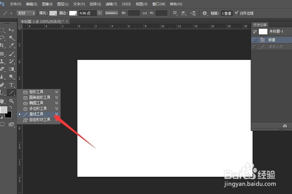The image size is (292, 194).
Task: Open 图层(L) menu
Action: click(63, 4)
